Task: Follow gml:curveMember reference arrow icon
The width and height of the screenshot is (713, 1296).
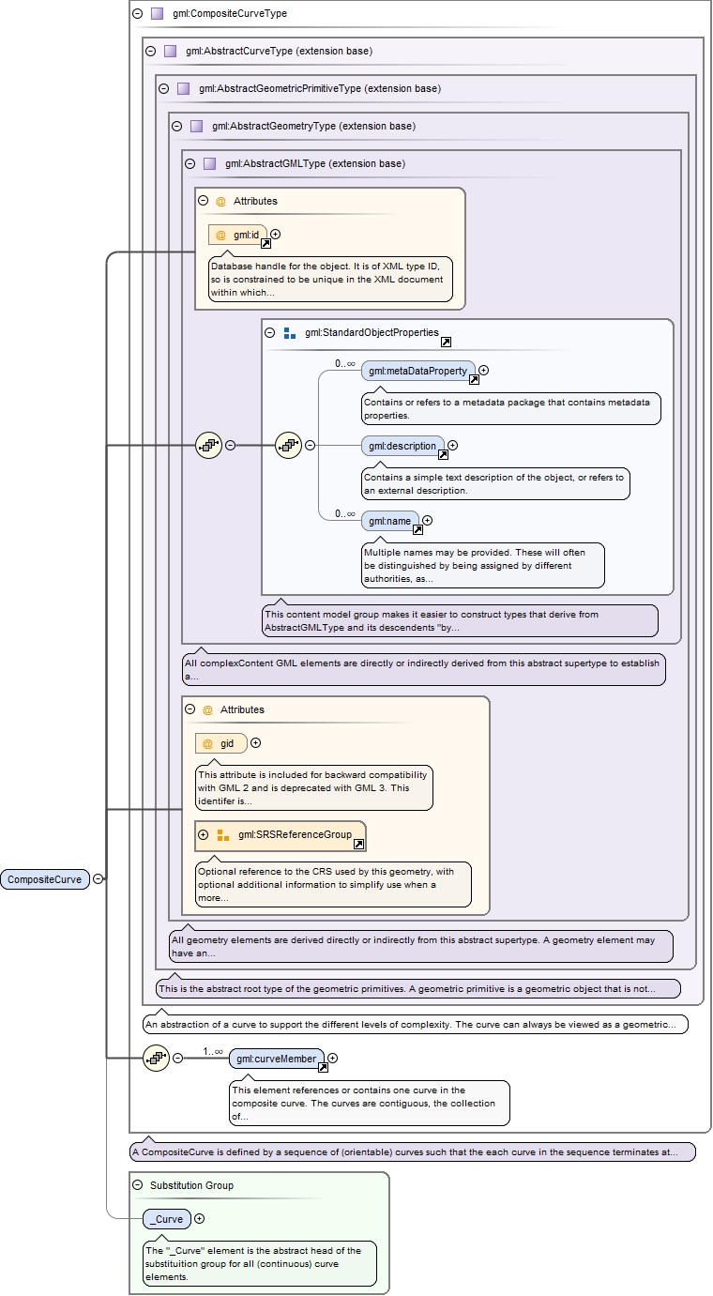Action: 323,1067
